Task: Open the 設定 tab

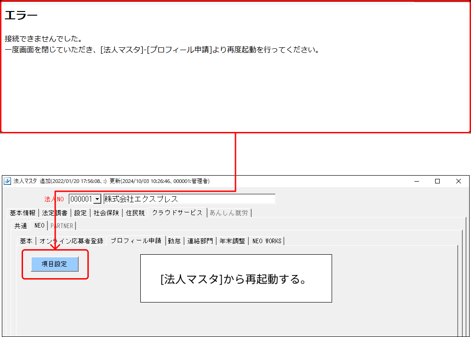Action: coord(80,213)
